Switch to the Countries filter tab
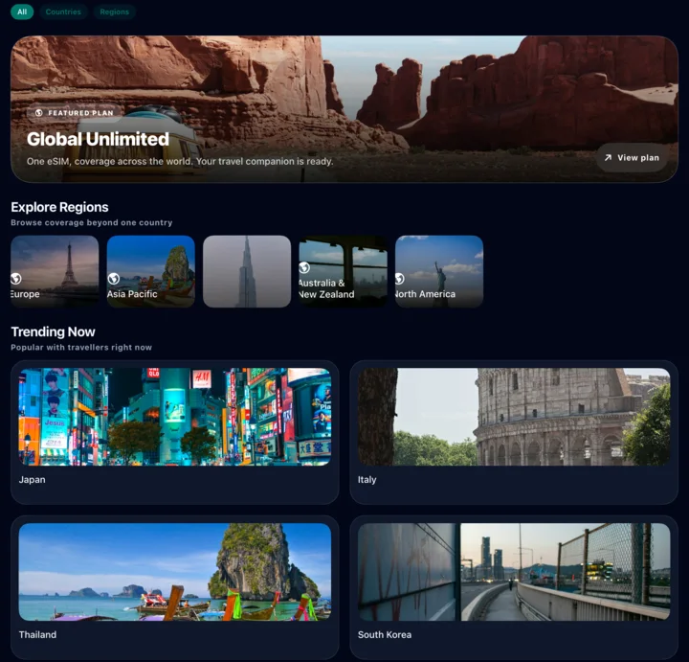 click(x=63, y=11)
